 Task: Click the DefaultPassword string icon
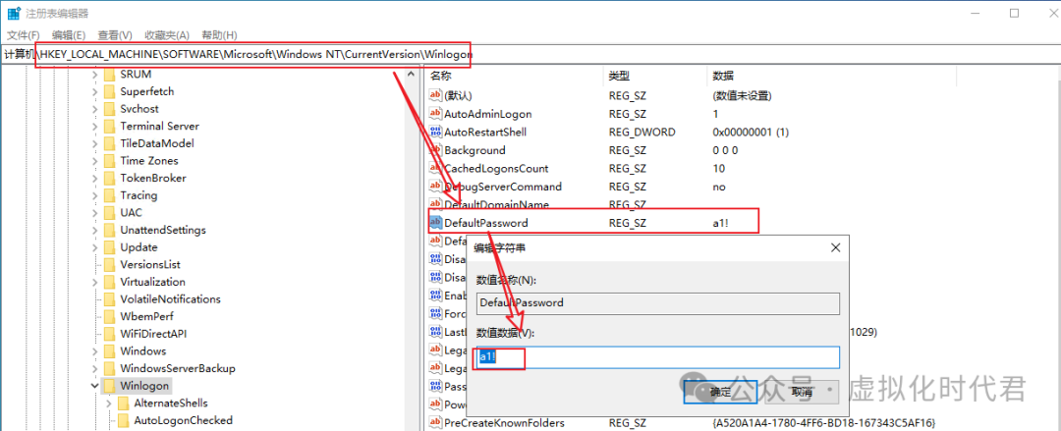436,223
